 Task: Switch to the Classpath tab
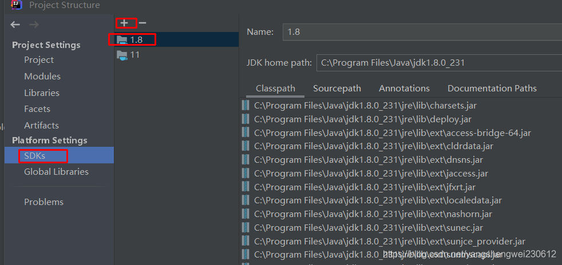[275, 89]
